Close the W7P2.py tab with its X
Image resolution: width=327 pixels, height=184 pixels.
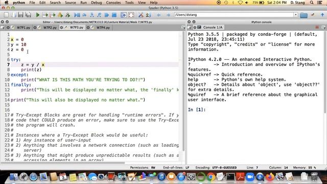click(x=35, y=27)
